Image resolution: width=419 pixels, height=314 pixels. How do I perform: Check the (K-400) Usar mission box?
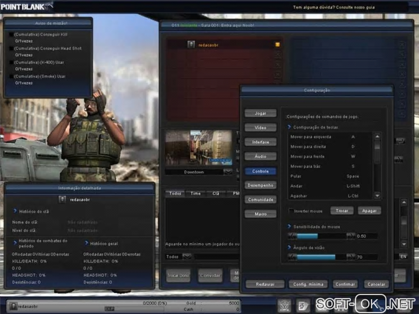pyautogui.click(x=11, y=62)
